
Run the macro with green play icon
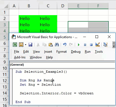pos(79,45)
